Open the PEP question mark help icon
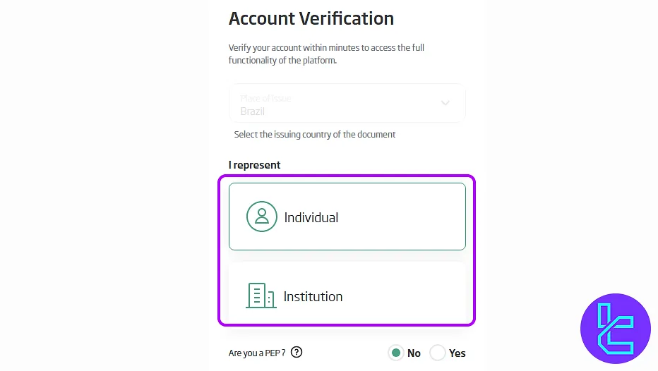The height and width of the screenshot is (371, 658). click(297, 353)
